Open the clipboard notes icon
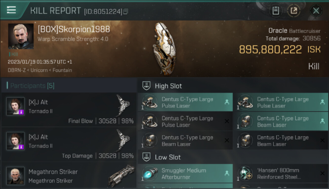Screen dimensions: 329x189 pos(276,11)
